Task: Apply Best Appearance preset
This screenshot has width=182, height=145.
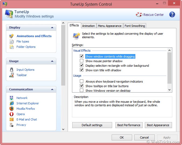Action: [158, 125]
